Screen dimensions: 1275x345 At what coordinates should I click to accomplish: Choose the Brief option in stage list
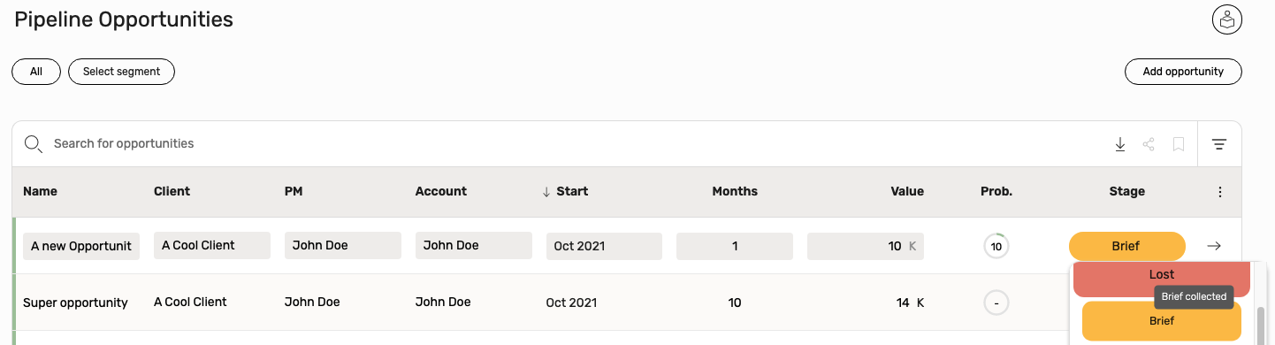1162,321
